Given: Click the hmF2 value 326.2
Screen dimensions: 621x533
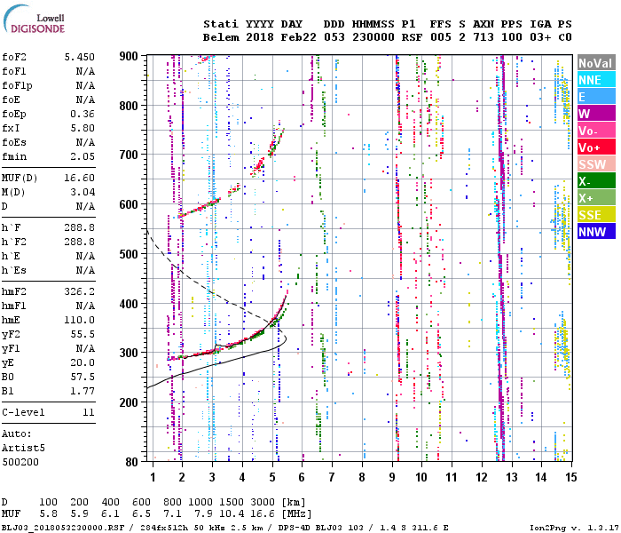Looking at the screenshot, I should (80, 291).
